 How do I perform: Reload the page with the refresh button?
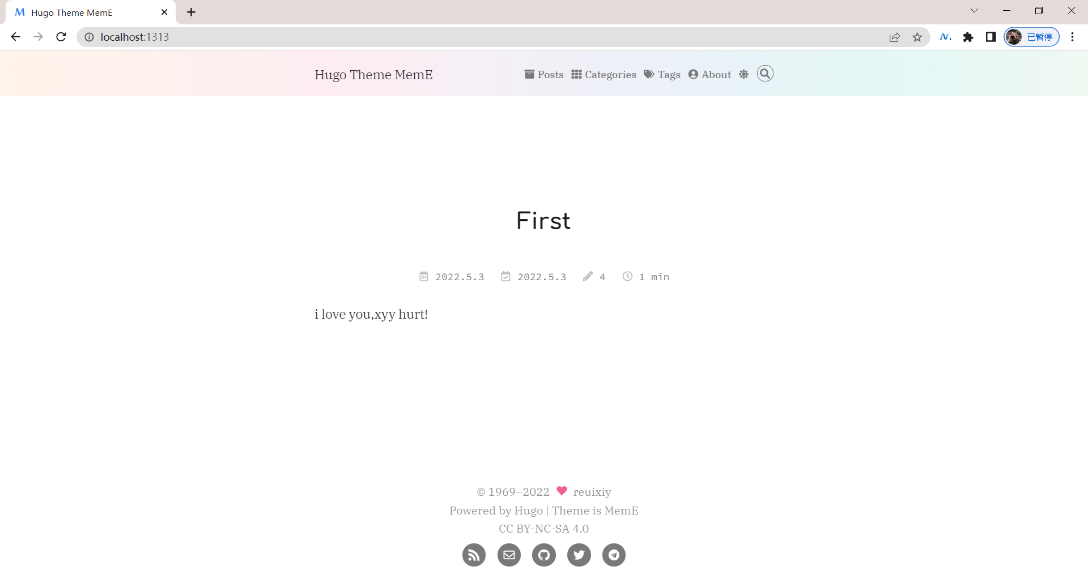click(61, 37)
